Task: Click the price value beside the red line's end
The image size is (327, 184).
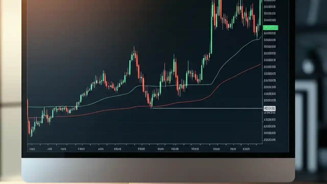Action: point(269,67)
